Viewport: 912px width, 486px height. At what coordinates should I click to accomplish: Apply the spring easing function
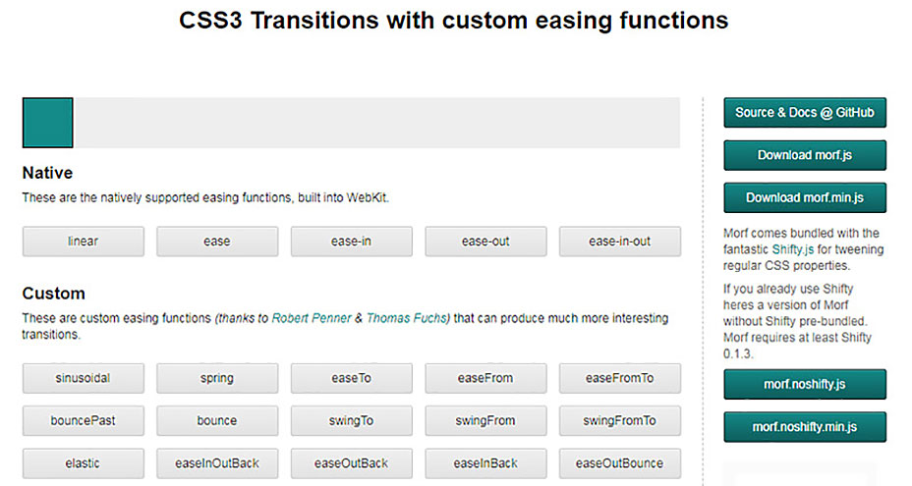(x=216, y=378)
